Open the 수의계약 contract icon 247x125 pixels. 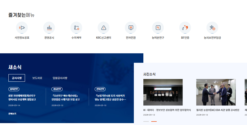point(76,28)
